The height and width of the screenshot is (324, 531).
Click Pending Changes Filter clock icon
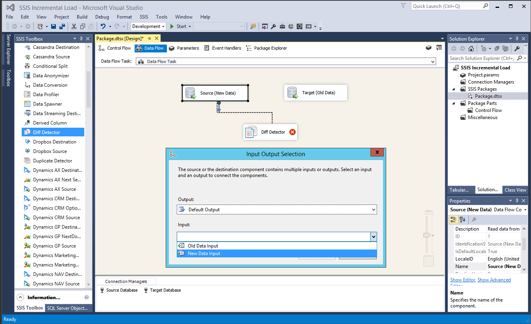[x=484, y=48]
